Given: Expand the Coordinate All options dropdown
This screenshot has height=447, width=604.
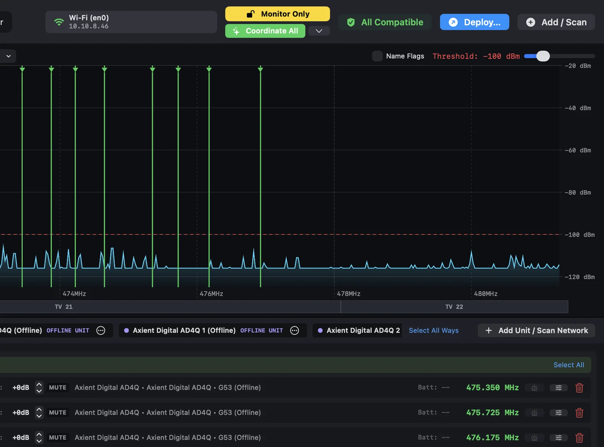Looking at the screenshot, I should point(319,31).
